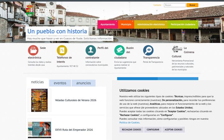Open the Transparencia magnifier icon

148,50
